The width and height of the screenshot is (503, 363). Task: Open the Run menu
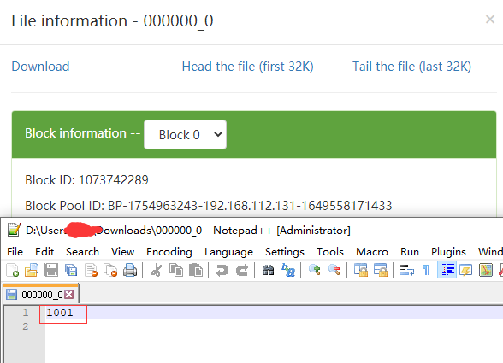(410, 251)
